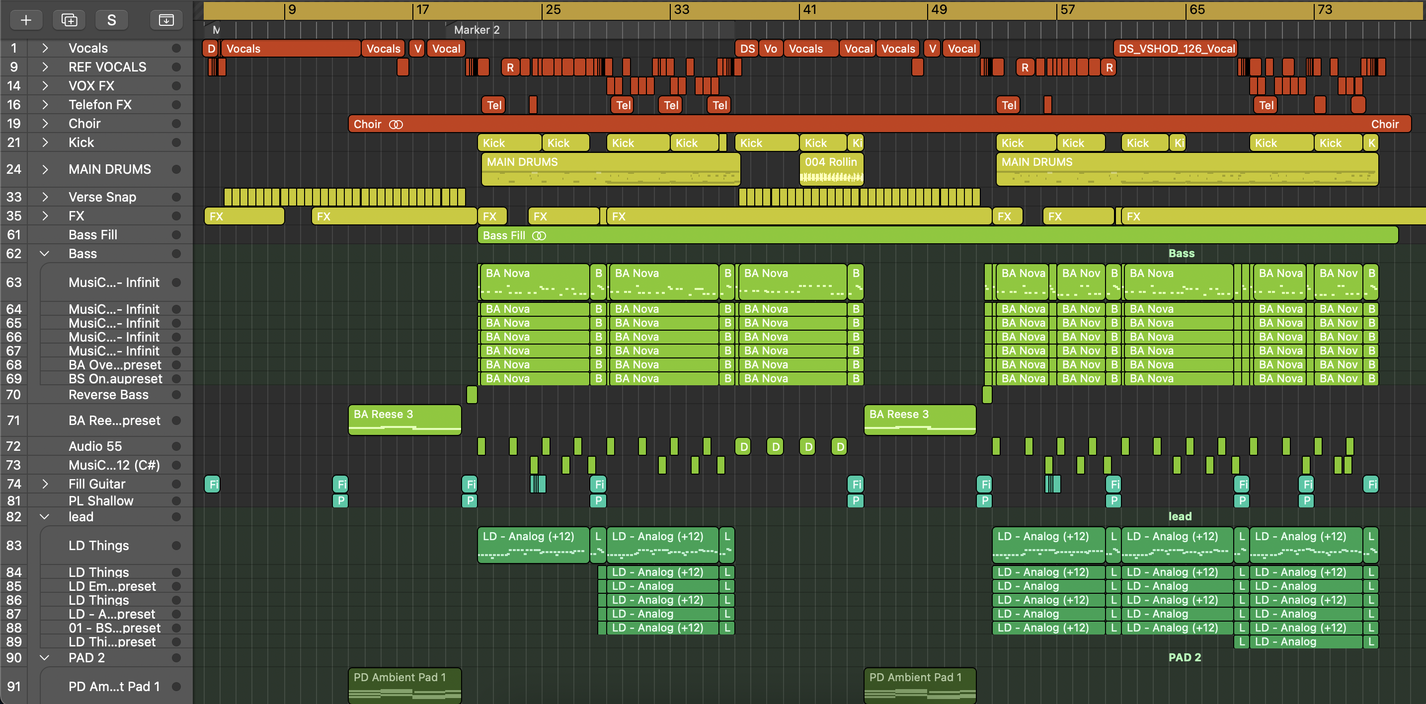Click the import tray icon in the track header
The width and height of the screenshot is (1426, 704).
[x=166, y=20]
